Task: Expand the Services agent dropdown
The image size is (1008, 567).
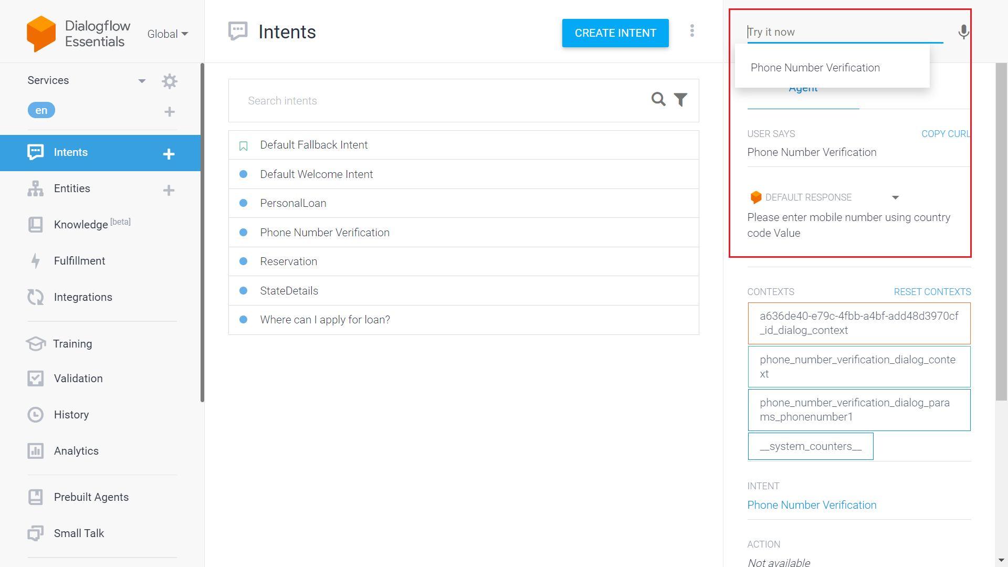Action: pos(141,81)
